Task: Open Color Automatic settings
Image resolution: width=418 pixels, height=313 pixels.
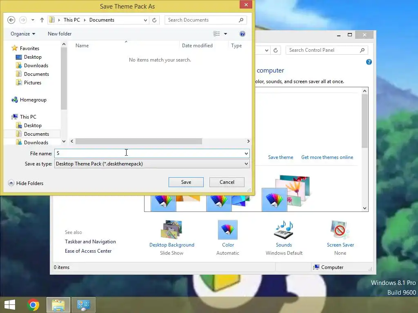Action: [228, 238]
